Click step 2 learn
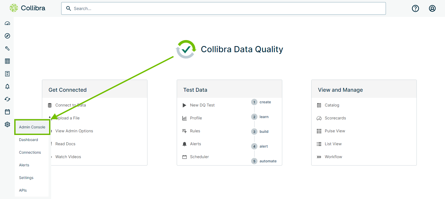The image size is (445, 199). coord(260,117)
